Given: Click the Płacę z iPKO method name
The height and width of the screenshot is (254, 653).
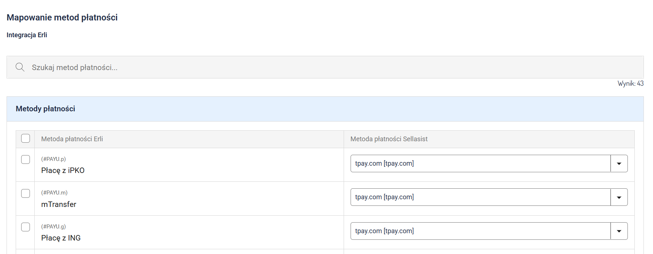Looking at the screenshot, I should point(63,170).
